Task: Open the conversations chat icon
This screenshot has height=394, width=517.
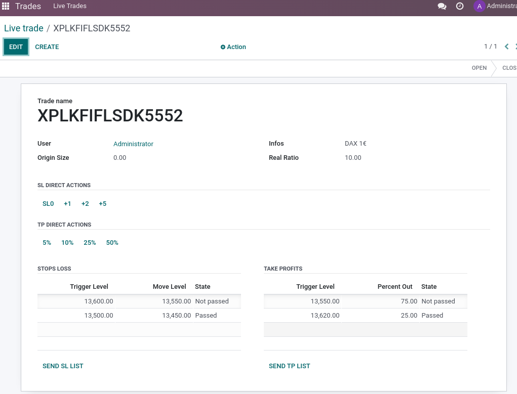Action: [442, 6]
